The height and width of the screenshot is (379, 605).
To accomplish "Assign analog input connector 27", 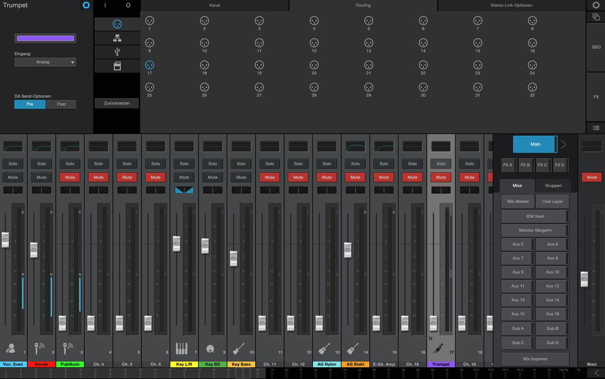I will pos(259,87).
